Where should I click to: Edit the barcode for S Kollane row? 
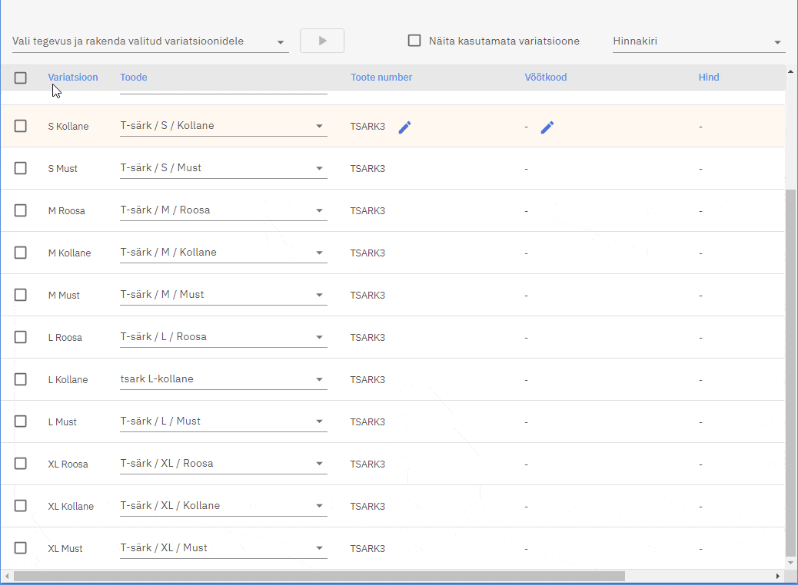click(x=547, y=127)
